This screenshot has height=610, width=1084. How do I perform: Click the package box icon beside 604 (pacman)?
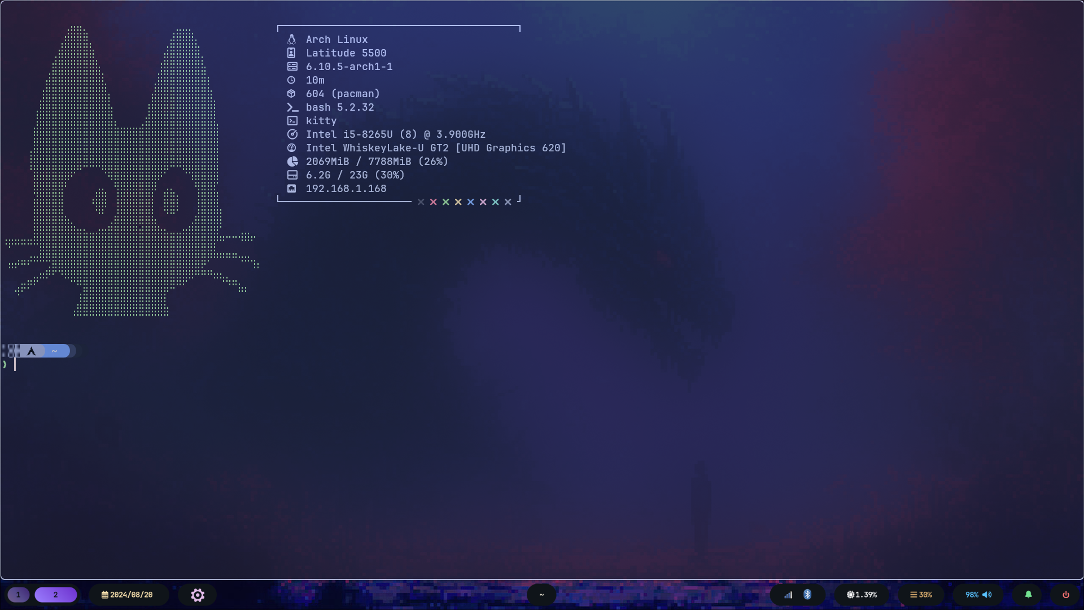(291, 94)
